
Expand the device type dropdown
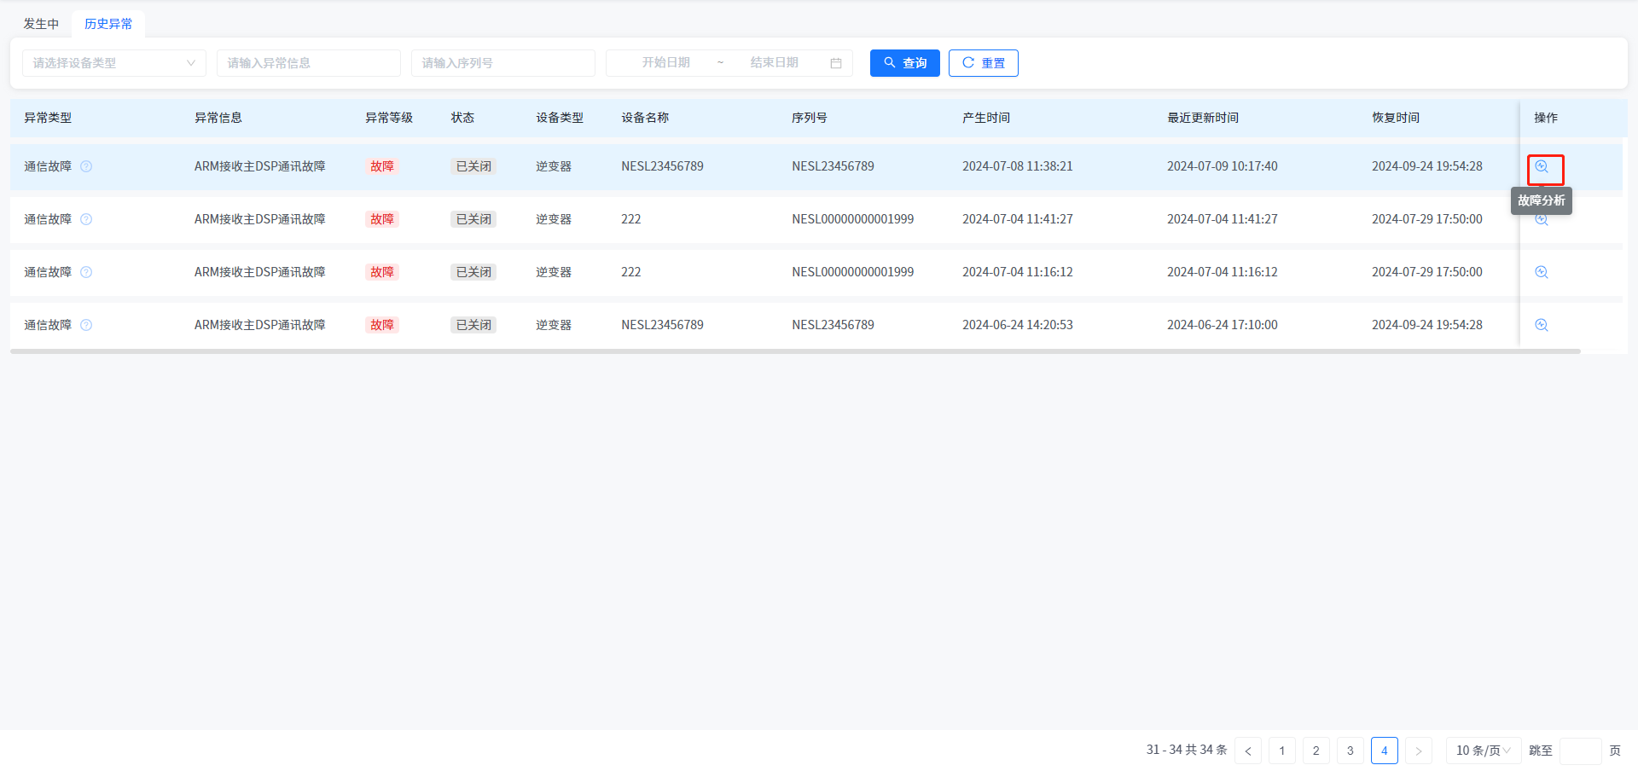[x=113, y=63]
